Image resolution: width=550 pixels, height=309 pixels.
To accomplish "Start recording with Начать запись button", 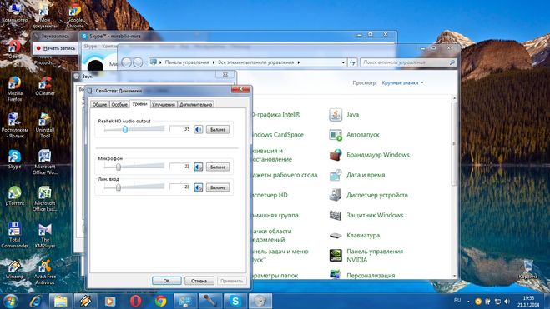I will pos(56,48).
